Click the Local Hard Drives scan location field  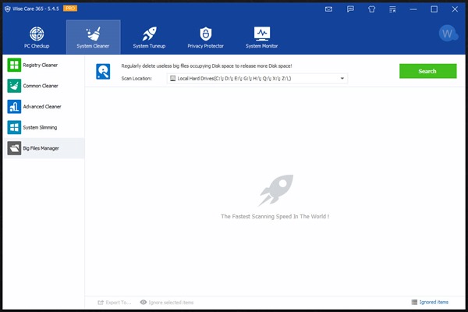click(253, 78)
